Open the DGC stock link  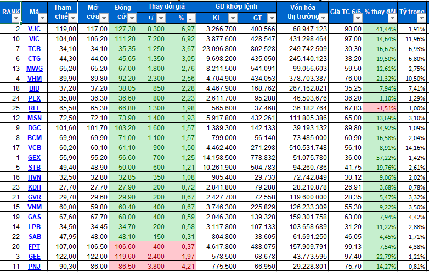click(x=35, y=128)
